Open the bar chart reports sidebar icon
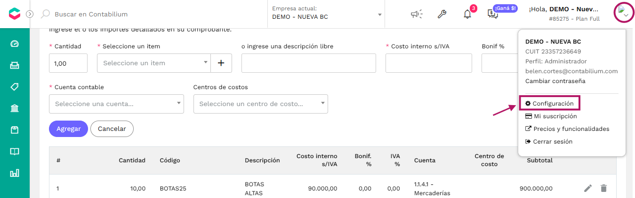 (15, 173)
